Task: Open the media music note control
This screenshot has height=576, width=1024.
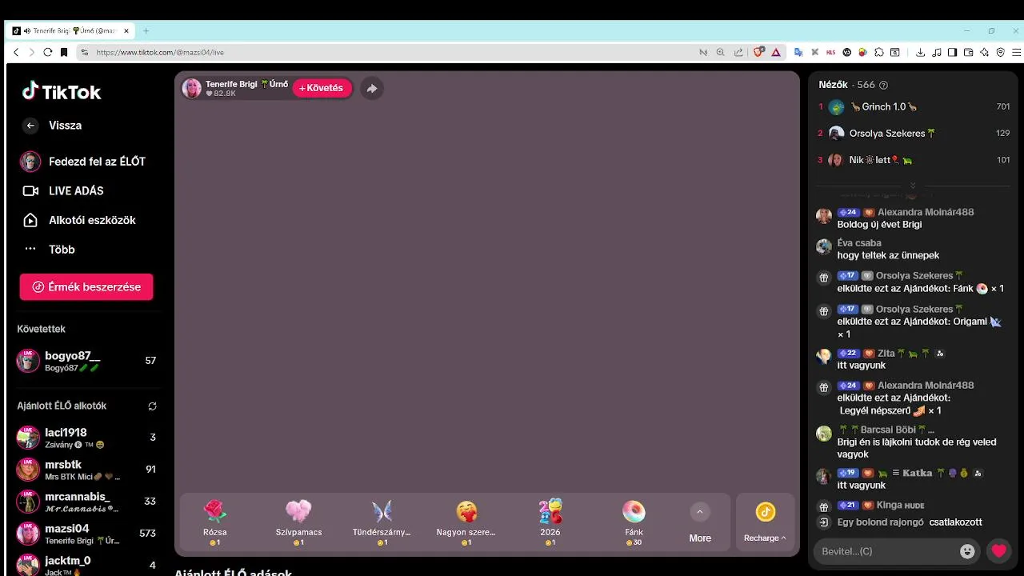Action: pyautogui.click(x=937, y=52)
